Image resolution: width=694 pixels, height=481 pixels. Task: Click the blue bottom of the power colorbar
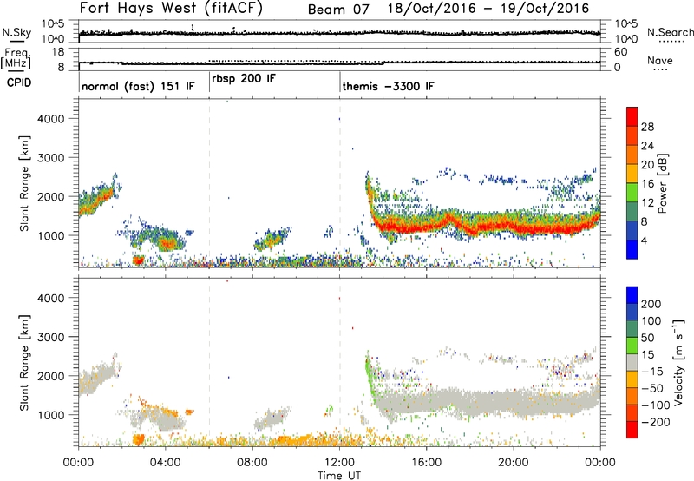pyautogui.click(x=632, y=250)
